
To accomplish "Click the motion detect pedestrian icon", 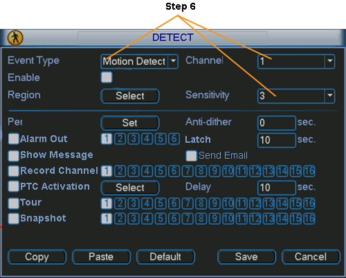I will [x=15, y=38].
